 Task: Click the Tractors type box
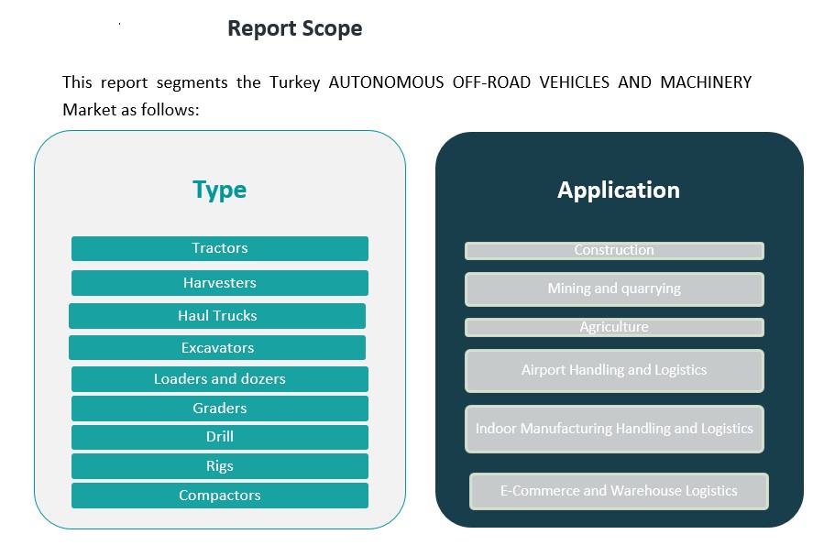click(x=220, y=248)
